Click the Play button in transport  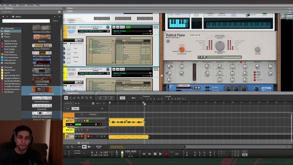[161, 154]
